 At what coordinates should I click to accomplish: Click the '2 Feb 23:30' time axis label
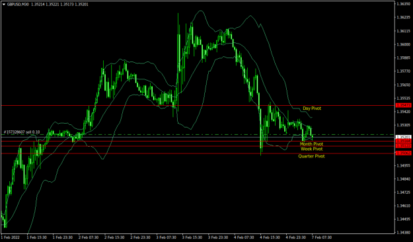pyautogui.click(x=141, y=237)
